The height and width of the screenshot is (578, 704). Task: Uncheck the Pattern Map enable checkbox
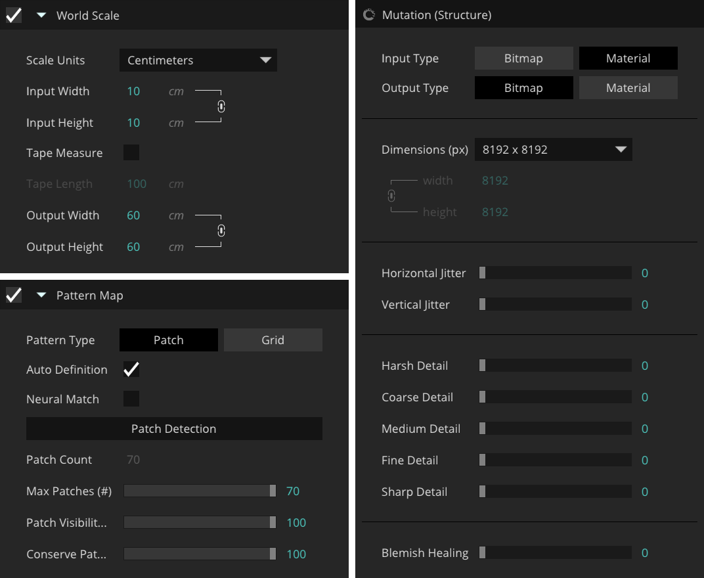14,295
